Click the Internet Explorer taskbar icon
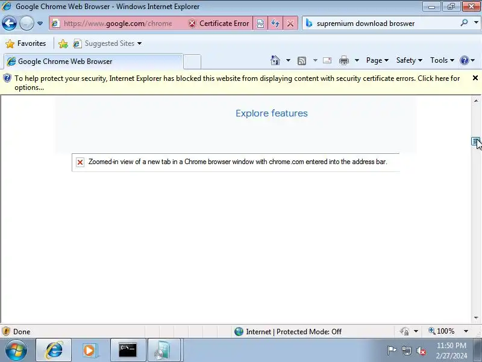Viewport: 482px width, 362px height. click(54, 350)
